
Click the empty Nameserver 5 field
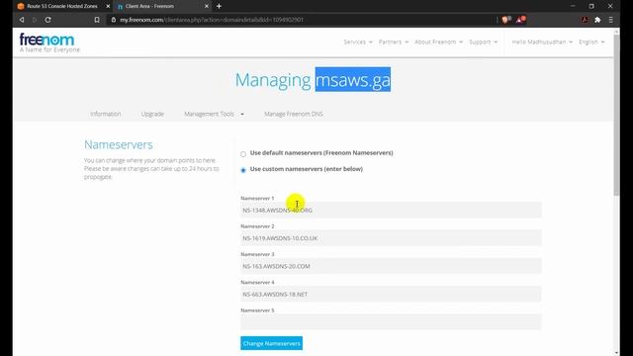pos(391,322)
